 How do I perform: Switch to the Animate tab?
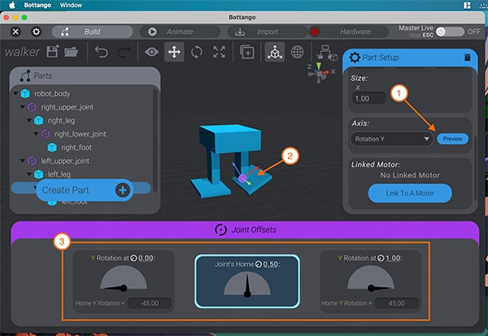176,32
